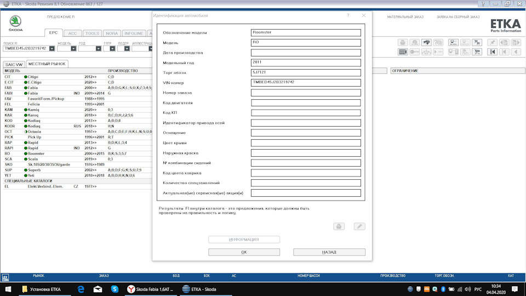Open the Mail app on the taskbar
The image size is (526, 296).
pos(98,289)
